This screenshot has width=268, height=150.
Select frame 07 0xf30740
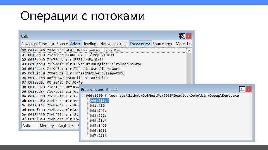(52, 82)
